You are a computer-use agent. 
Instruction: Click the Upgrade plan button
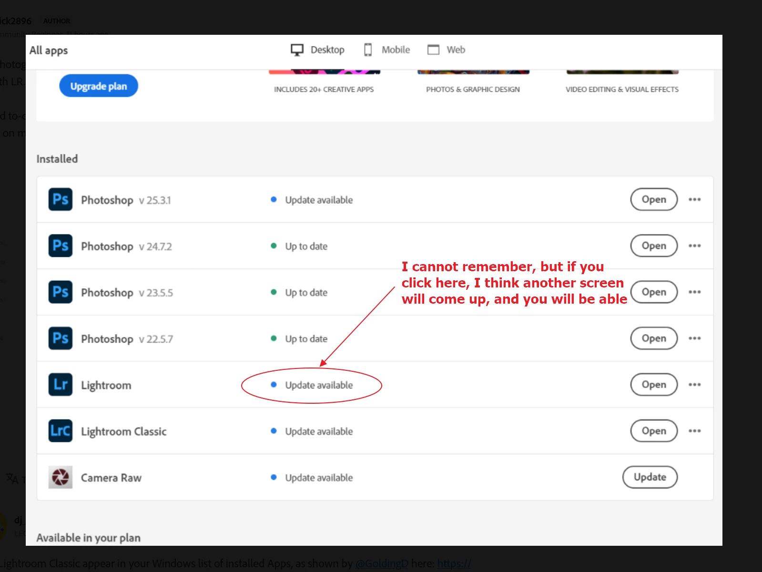[x=99, y=86]
